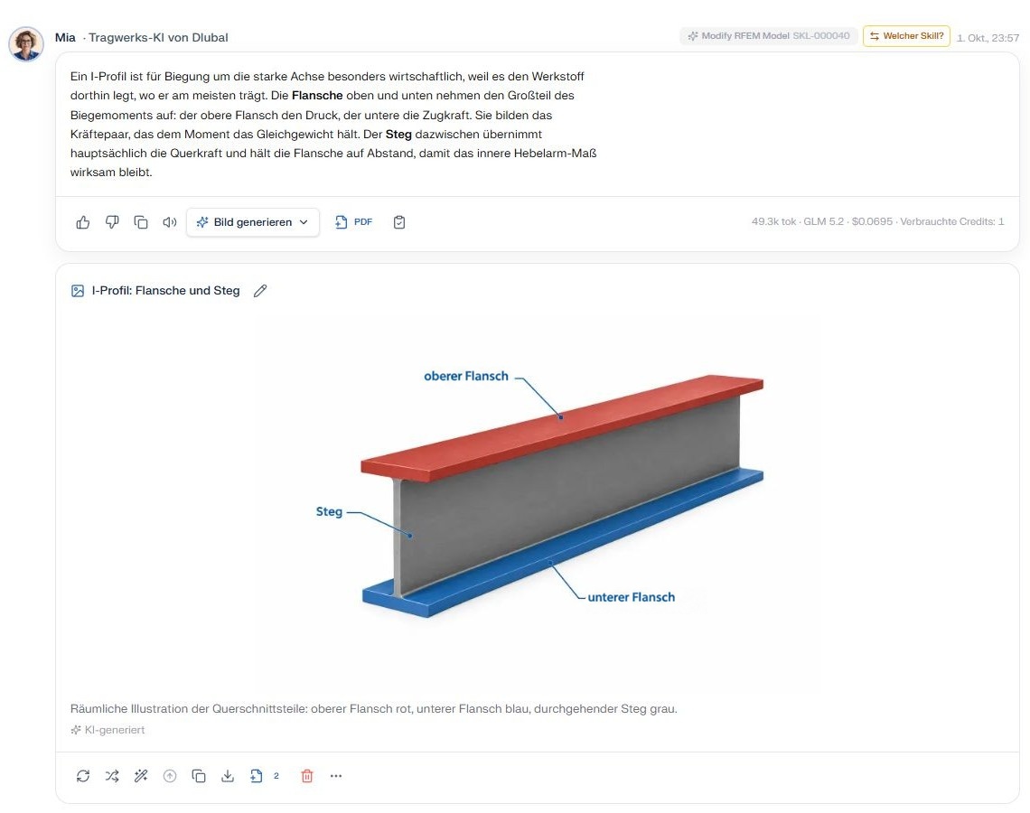The width and height of the screenshot is (1030, 813).
Task: Open Bild generieren dropdown
Action: pyautogui.click(x=253, y=222)
